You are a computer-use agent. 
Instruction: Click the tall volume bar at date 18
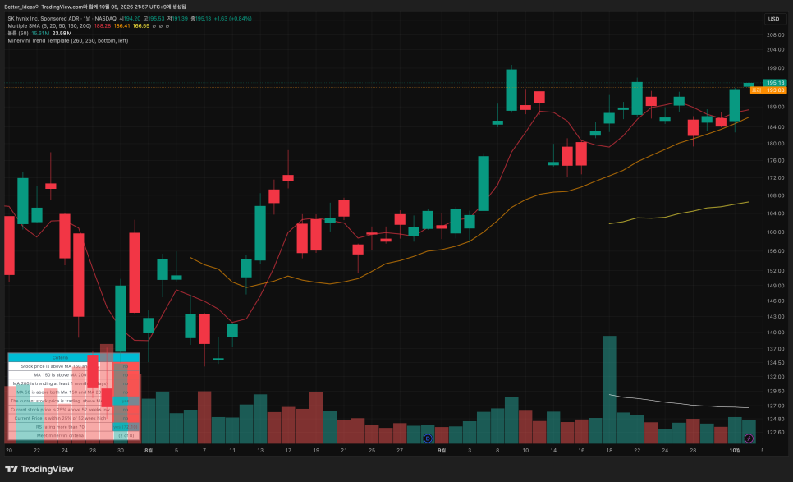pyautogui.click(x=609, y=390)
